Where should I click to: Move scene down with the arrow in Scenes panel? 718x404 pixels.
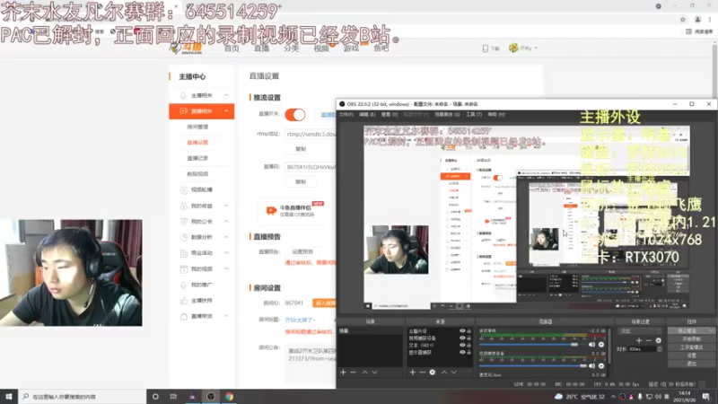coord(375,373)
